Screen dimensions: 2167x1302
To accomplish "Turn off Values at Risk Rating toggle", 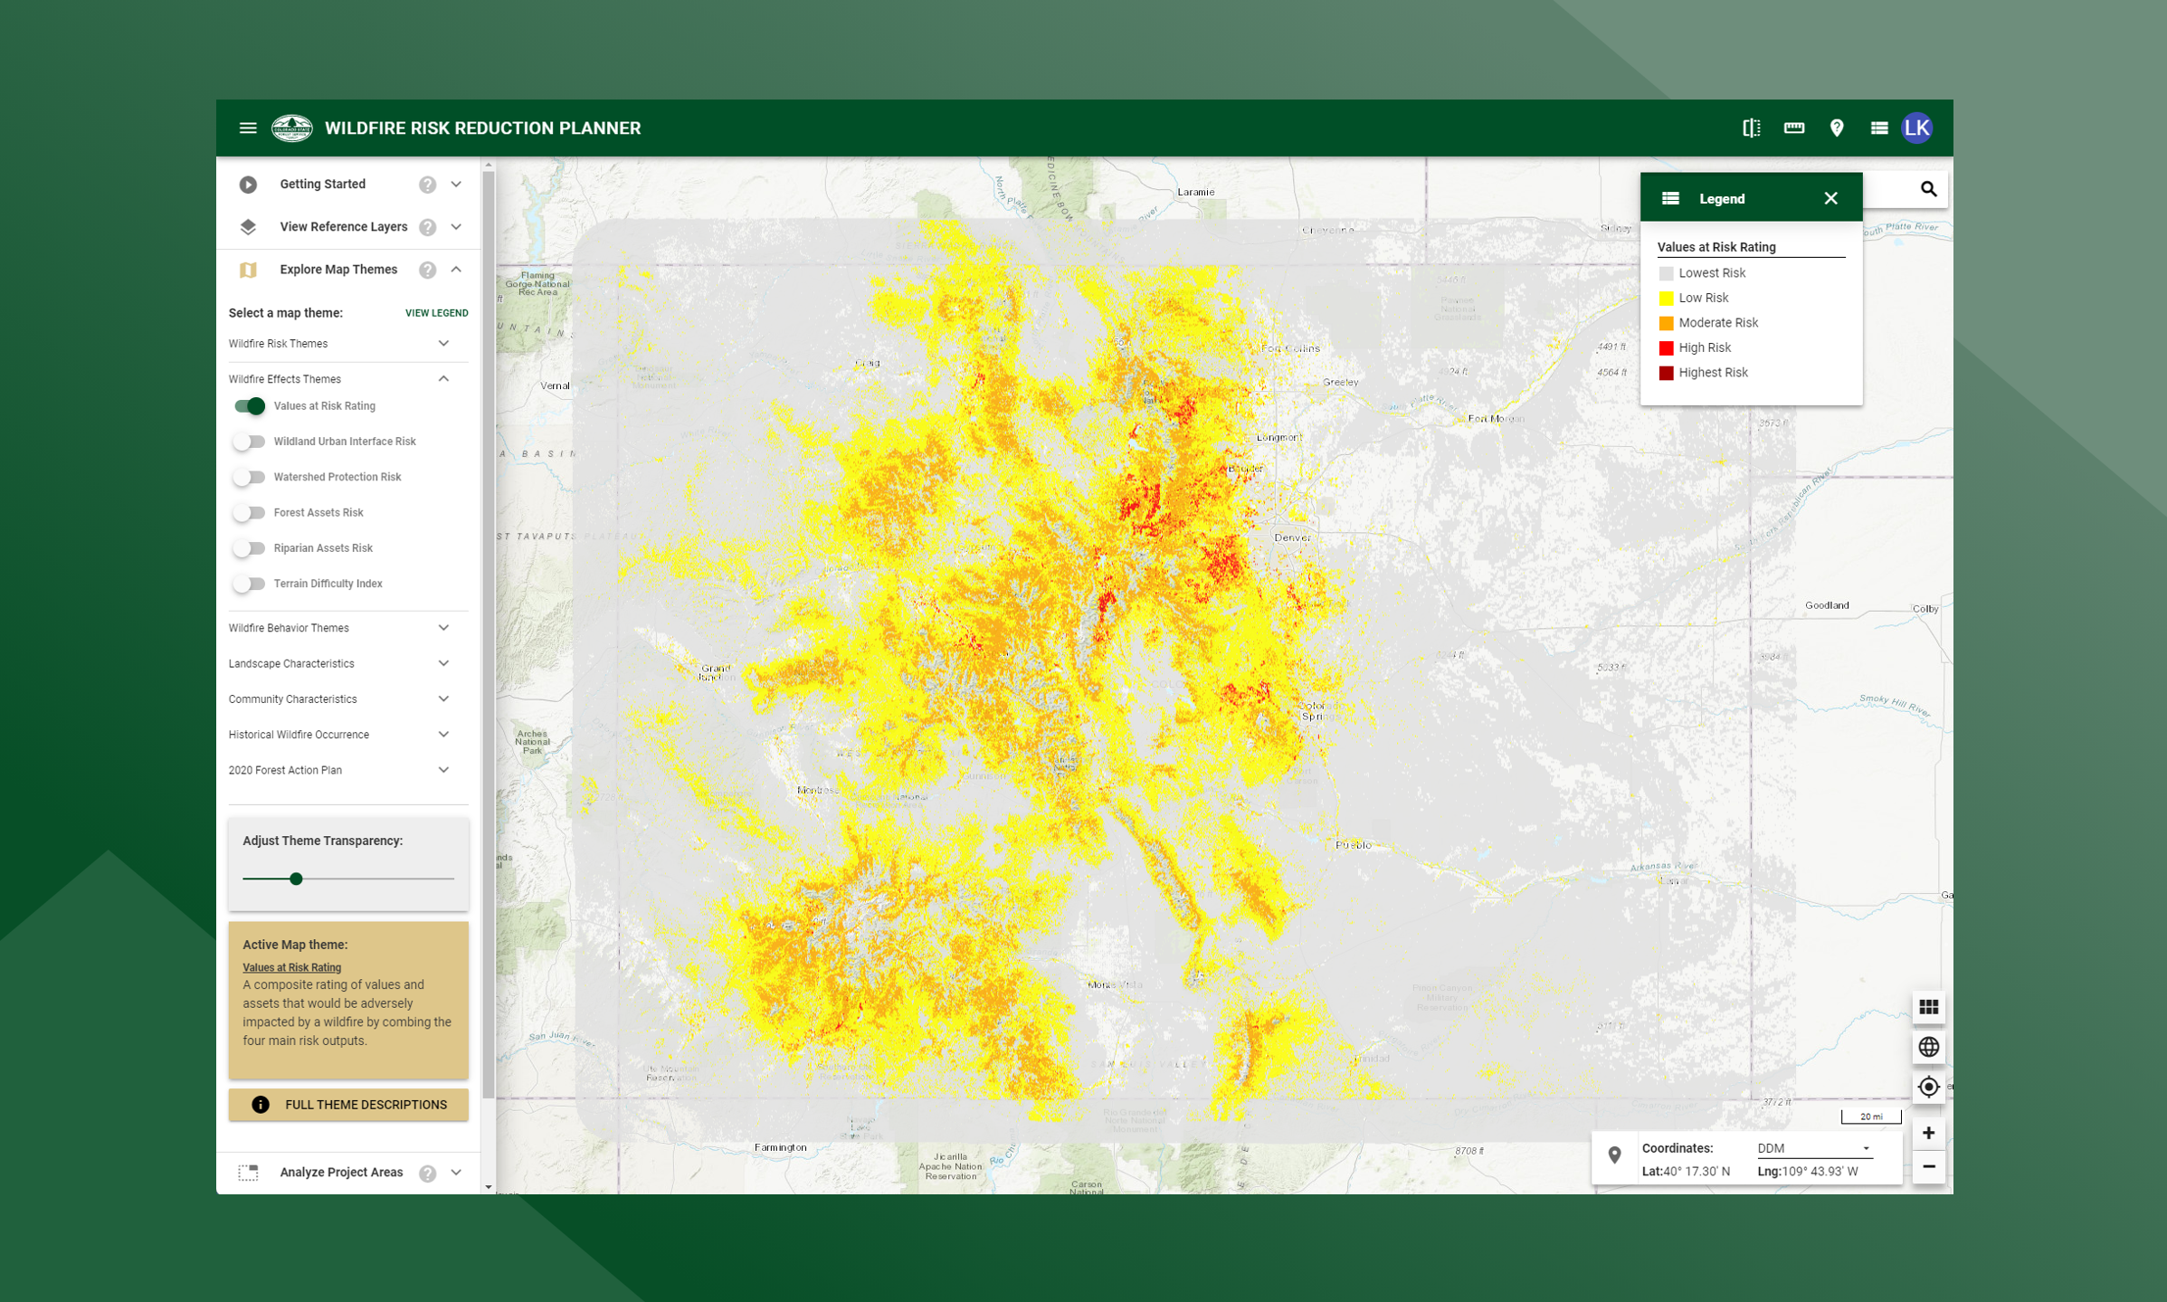I will click(250, 406).
